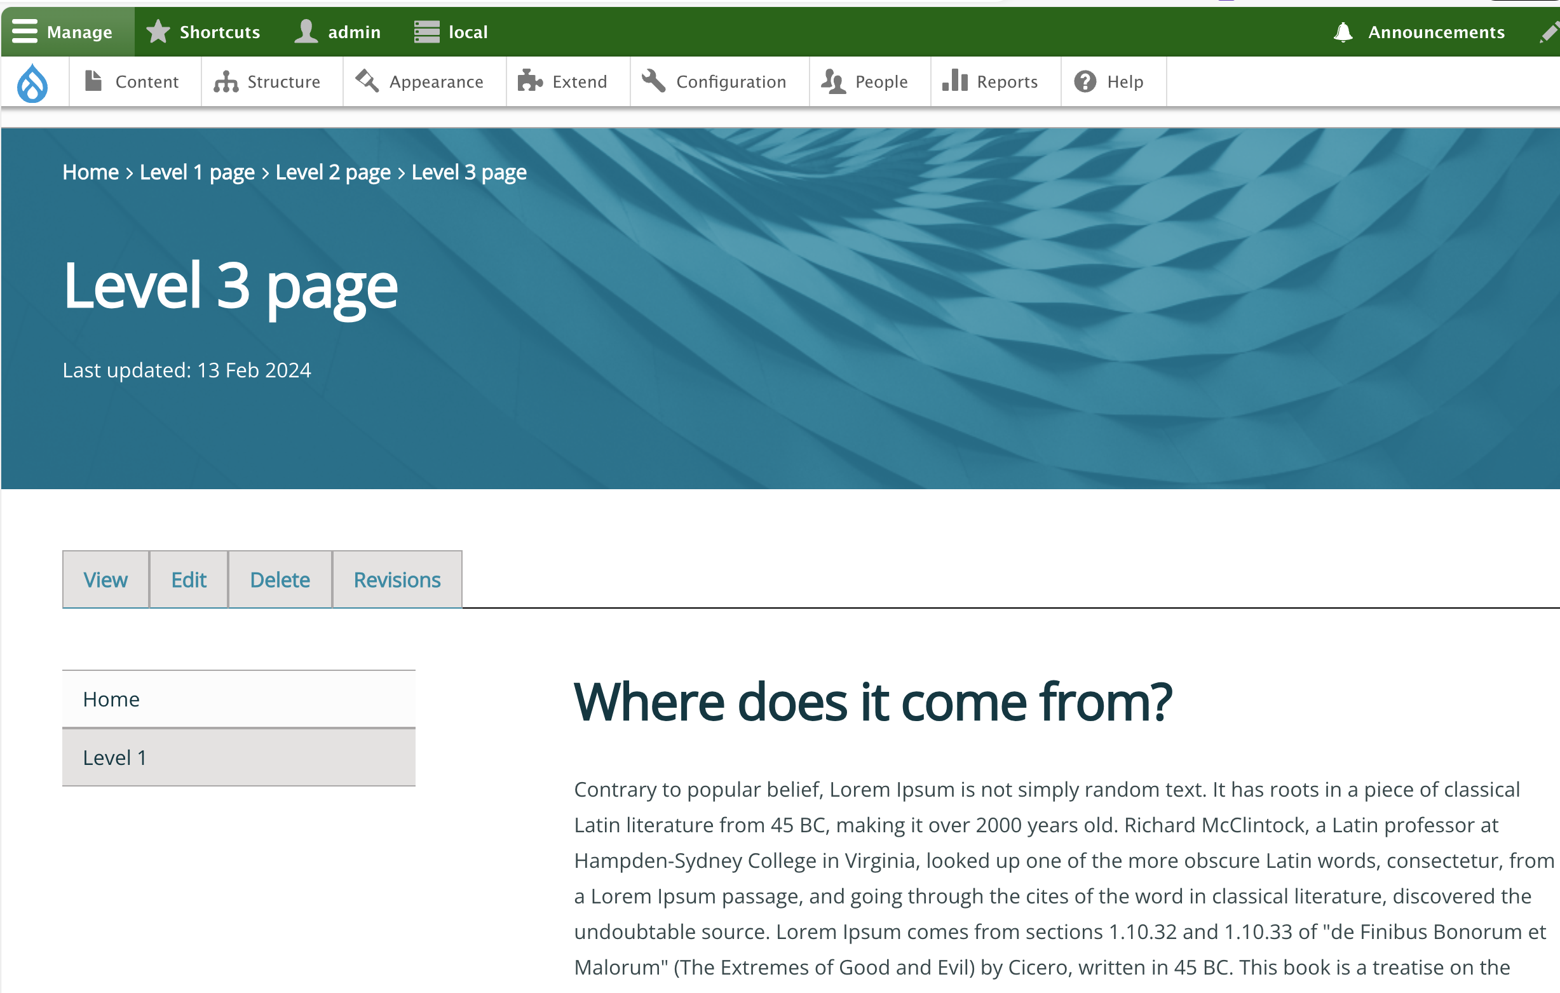The image size is (1560, 993).
Task: Toggle the Manage menu hamburger
Action: click(x=24, y=31)
